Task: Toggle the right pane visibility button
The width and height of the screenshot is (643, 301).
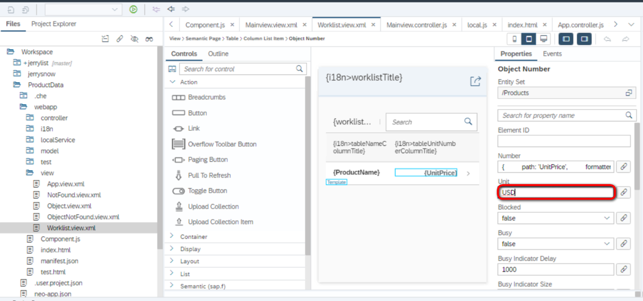Action: point(584,39)
